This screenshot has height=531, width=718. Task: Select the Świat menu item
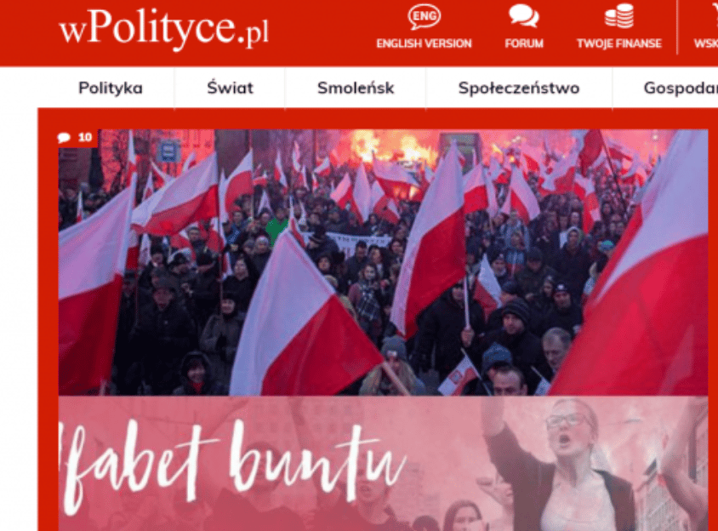pos(230,88)
